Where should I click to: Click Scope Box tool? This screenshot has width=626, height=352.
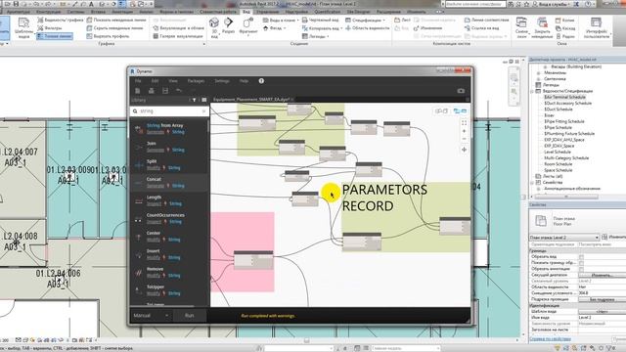(x=368, y=28)
